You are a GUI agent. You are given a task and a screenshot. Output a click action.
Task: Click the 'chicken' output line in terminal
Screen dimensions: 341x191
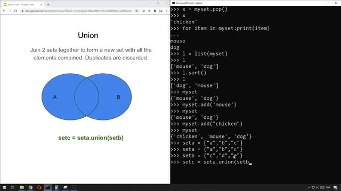pyautogui.click(x=184, y=22)
